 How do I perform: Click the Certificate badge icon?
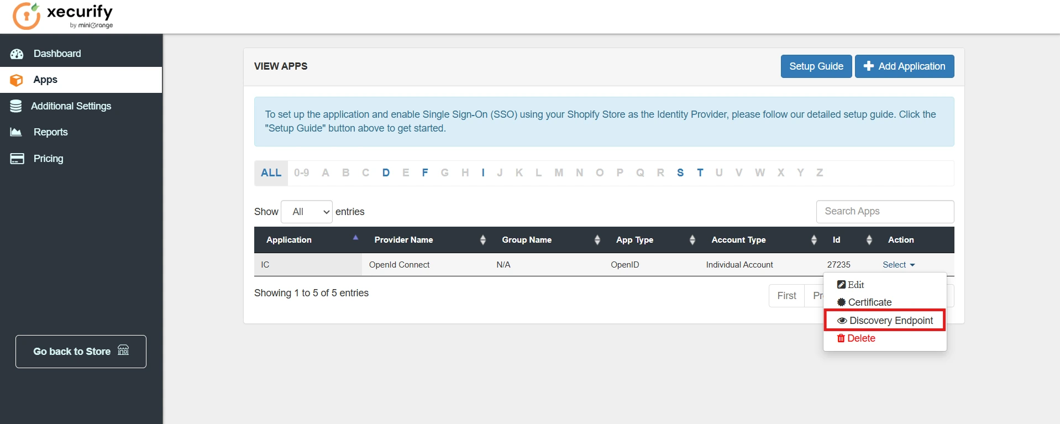841,302
